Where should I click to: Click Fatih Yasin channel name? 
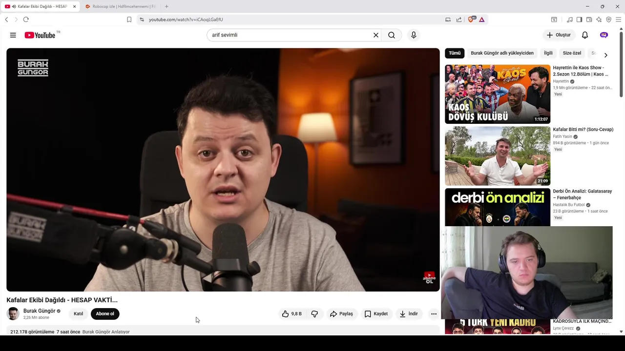562,136
